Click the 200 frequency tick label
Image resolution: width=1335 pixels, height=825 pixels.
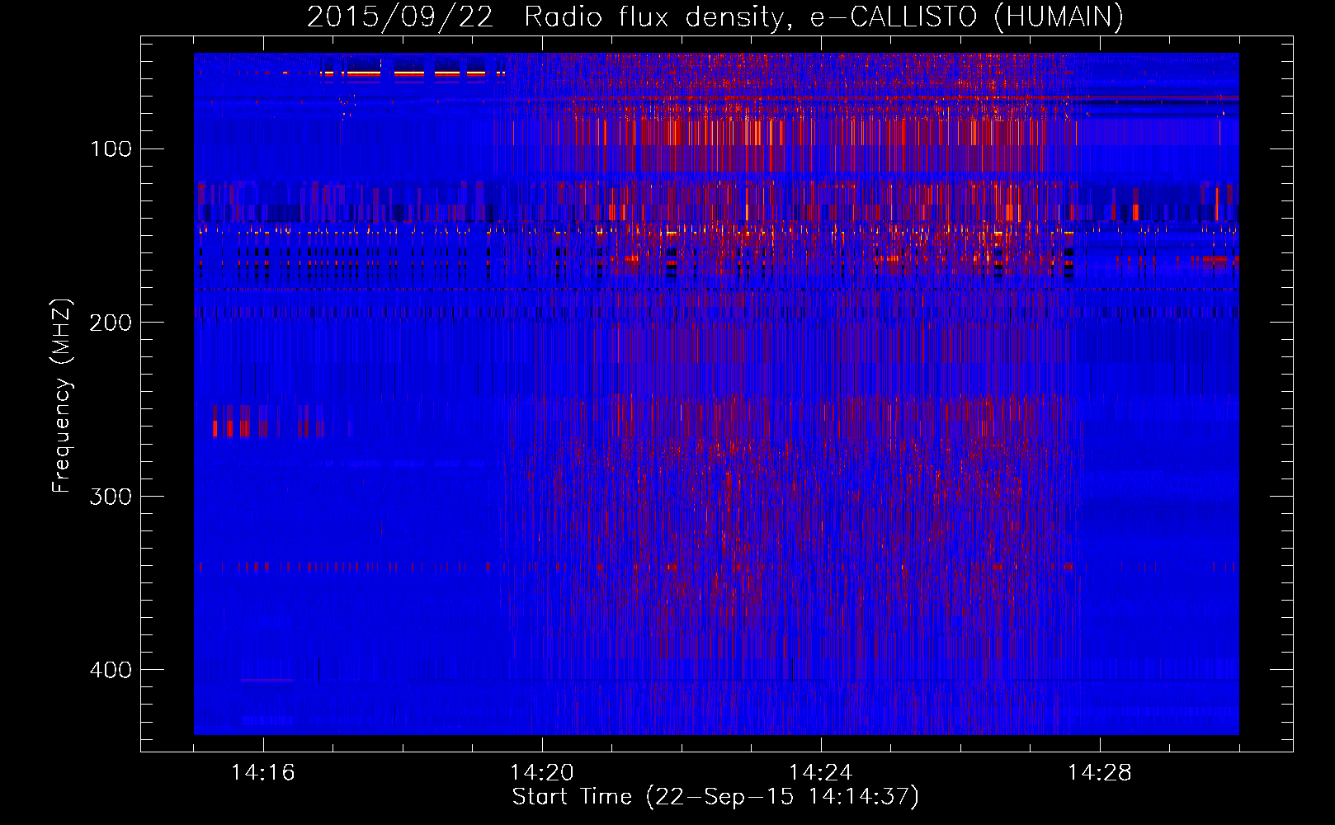pos(111,322)
